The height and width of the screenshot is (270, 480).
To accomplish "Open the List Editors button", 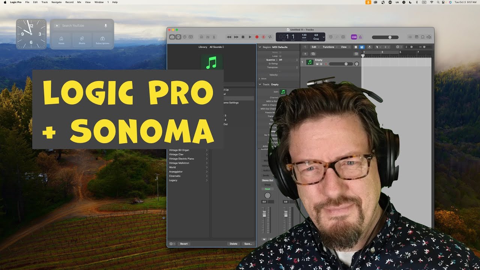I will coord(410,37).
